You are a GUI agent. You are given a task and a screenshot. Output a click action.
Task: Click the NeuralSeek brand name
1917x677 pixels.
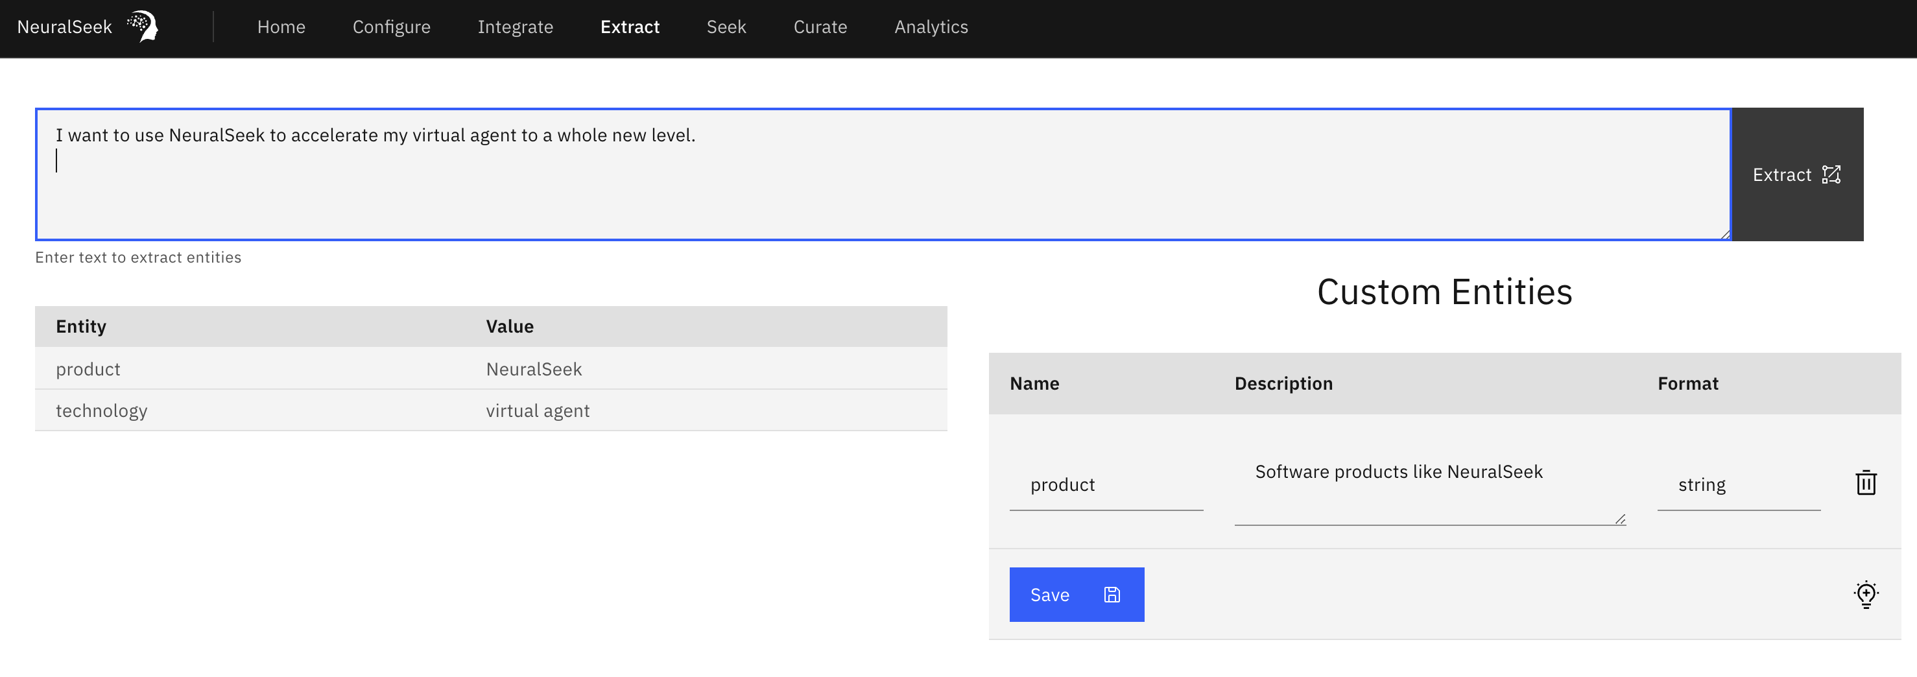(x=64, y=27)
